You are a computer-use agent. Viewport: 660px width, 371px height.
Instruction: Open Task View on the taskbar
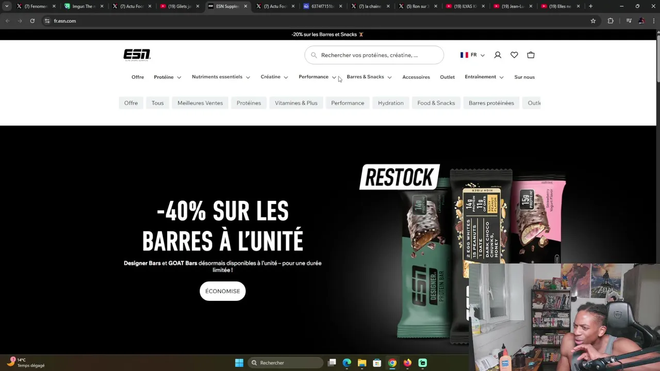(332, 363)
